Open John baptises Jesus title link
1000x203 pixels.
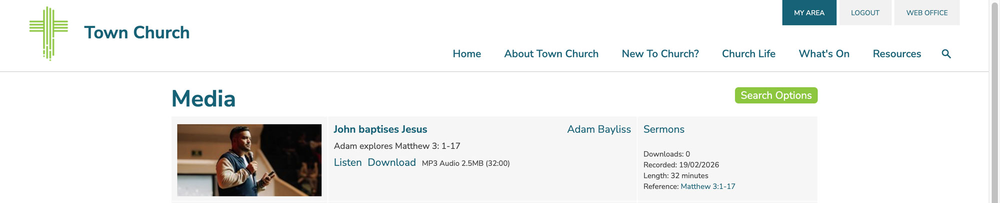tap(380, 129)
